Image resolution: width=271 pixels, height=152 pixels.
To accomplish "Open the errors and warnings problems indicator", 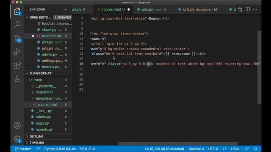I will (88, 149).
